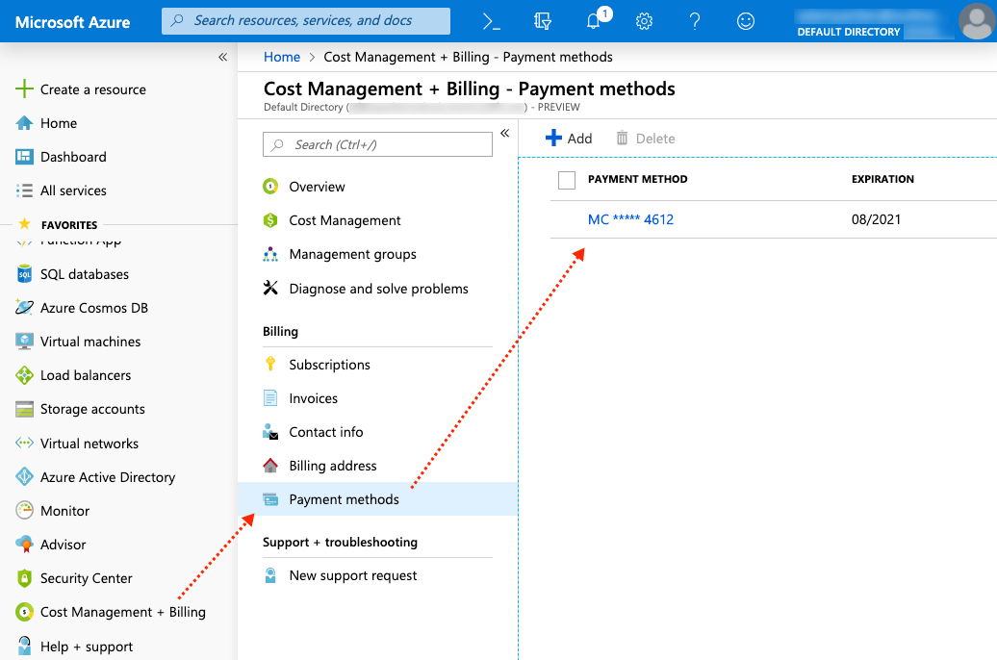This screenshot has width=997, height=660.
Task: Click the Virtual machines monitor icon
Action: click(24, 342)
